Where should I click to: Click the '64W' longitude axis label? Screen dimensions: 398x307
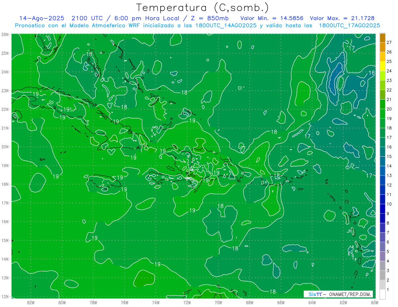pos(312,302)
